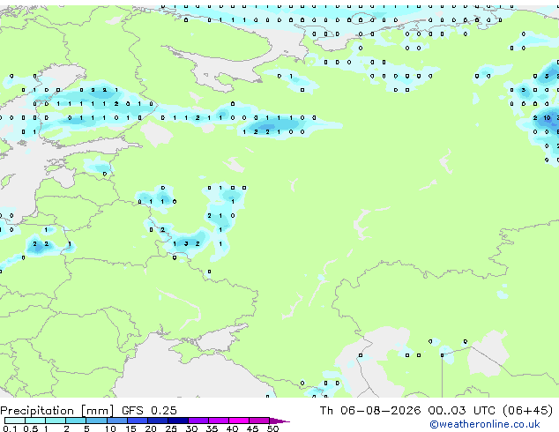Click the over-50 arrow at legend end
Image resolution: width=559 pixels, height=432 pixels.
coord(279,421)
